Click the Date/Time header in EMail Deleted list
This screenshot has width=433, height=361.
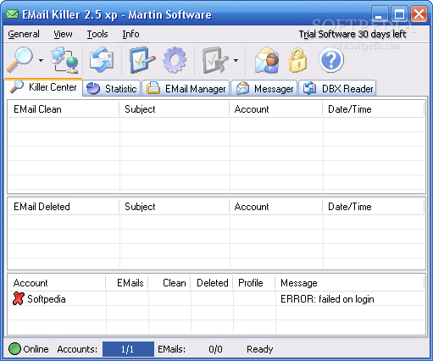pyautogui.click(x=373, y=207)
